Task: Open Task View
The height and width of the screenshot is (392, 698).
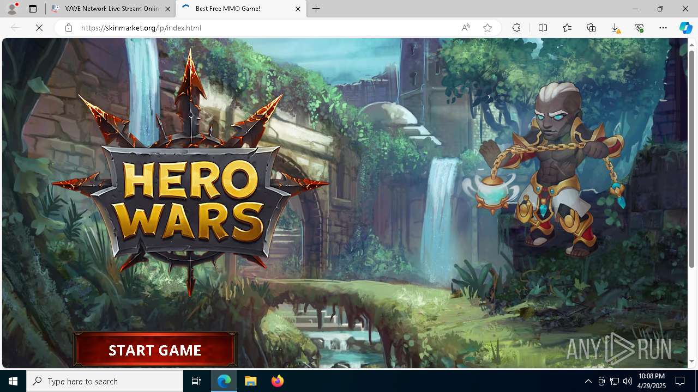Action: click(x=196, y=381)
